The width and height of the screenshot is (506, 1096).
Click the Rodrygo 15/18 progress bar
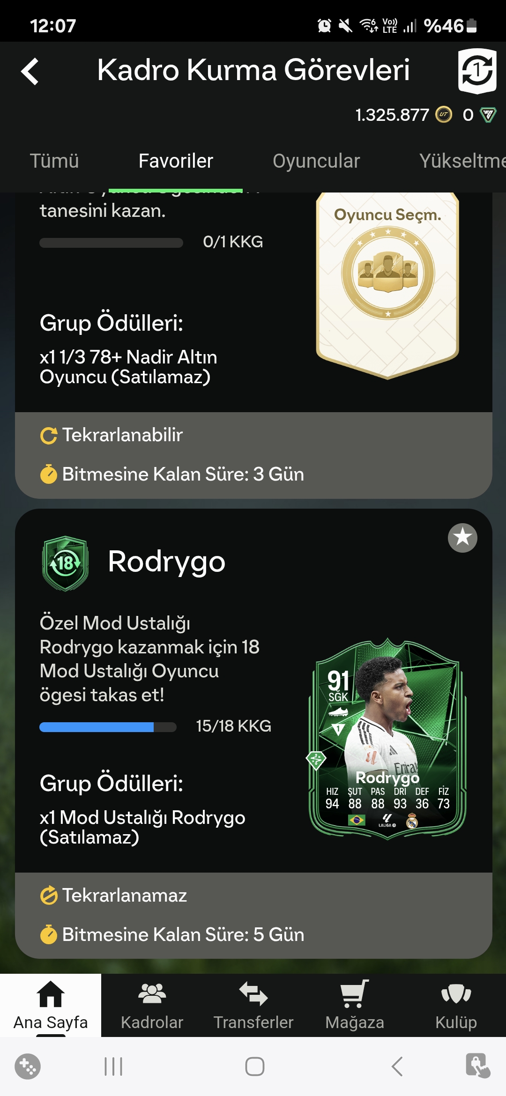(108, 727)
